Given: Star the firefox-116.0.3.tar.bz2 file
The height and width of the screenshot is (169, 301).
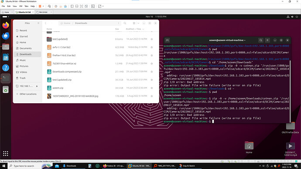Looking at the screenshot, I should pos(152,55).
